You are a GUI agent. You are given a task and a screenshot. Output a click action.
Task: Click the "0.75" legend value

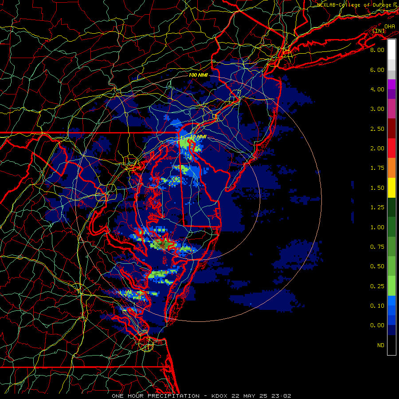tap(377, 247)
